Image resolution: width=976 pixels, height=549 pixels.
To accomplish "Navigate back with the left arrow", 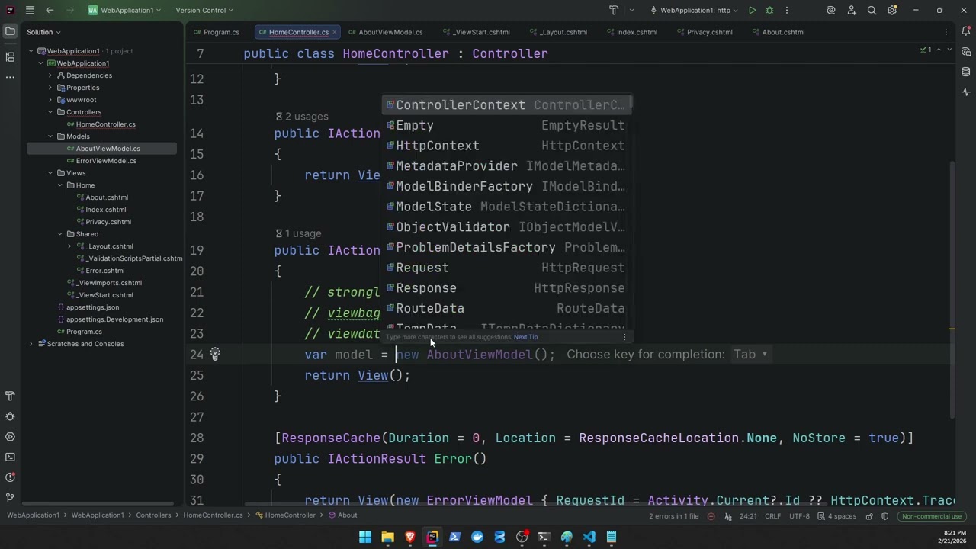I will tap(50, 10).
